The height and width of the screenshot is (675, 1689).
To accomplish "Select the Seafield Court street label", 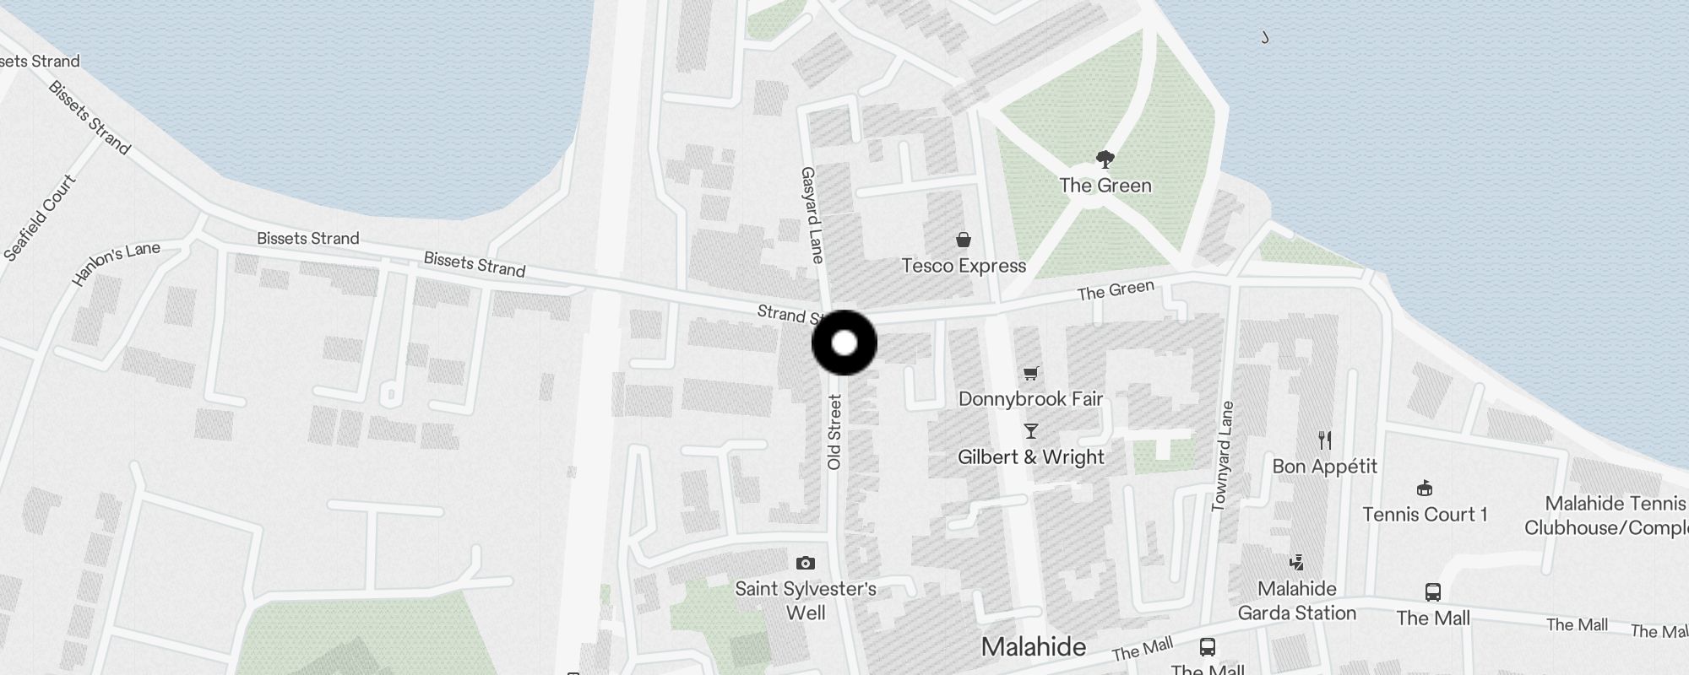I will click(40, 218).
